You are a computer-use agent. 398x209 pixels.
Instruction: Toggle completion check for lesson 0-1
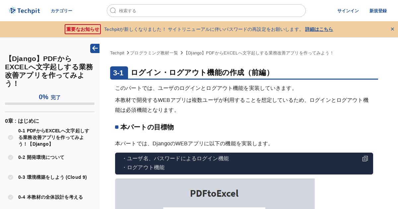tap(11, 137)
